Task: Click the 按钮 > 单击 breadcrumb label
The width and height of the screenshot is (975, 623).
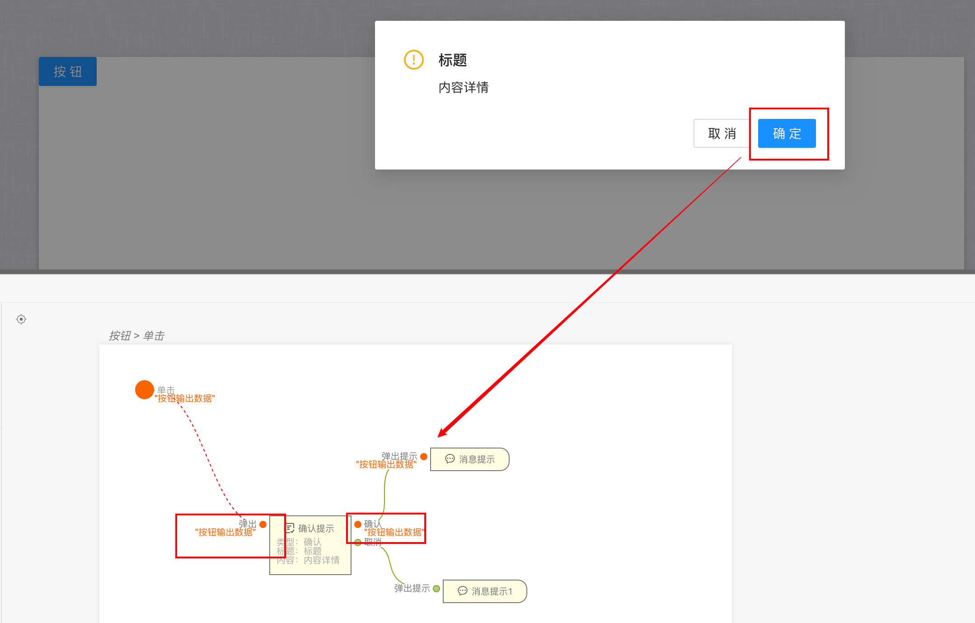Action: [x=136, y=336]
